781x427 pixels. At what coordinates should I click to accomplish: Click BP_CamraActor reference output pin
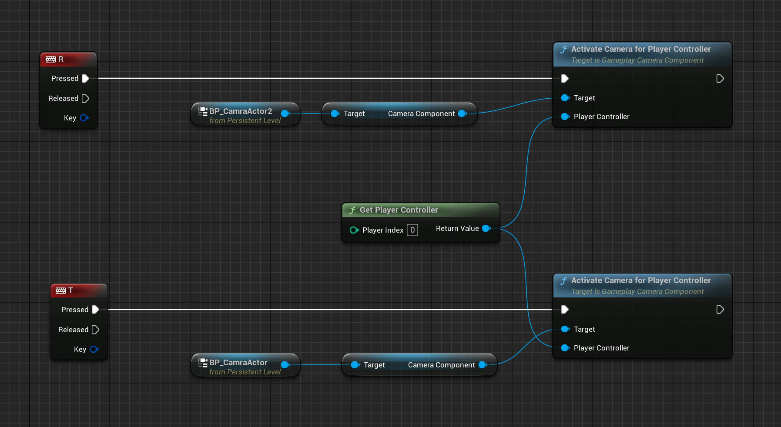click(x=285, y=365)
